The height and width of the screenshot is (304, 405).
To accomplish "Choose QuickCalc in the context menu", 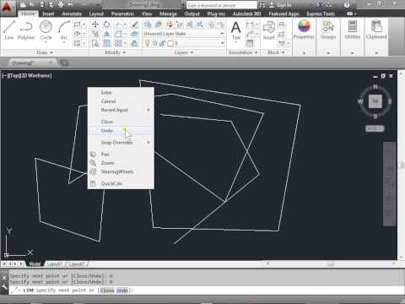I will [x=121, y=183].
